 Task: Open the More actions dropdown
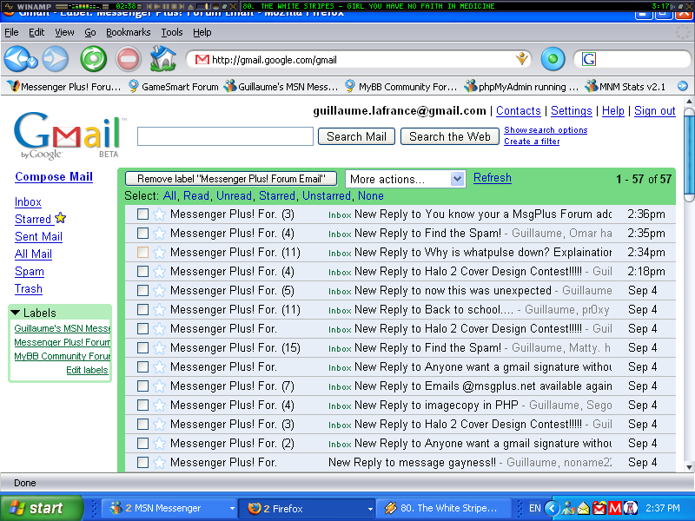pos(406,179)
